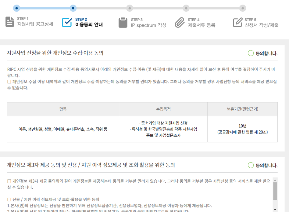
Task: Click the 보유기간(관련근거) table header
Action: (242, 109)
